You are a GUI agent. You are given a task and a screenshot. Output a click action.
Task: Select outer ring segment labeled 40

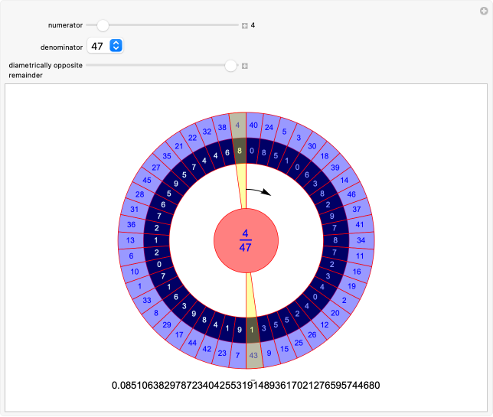[x=253, y=125]
